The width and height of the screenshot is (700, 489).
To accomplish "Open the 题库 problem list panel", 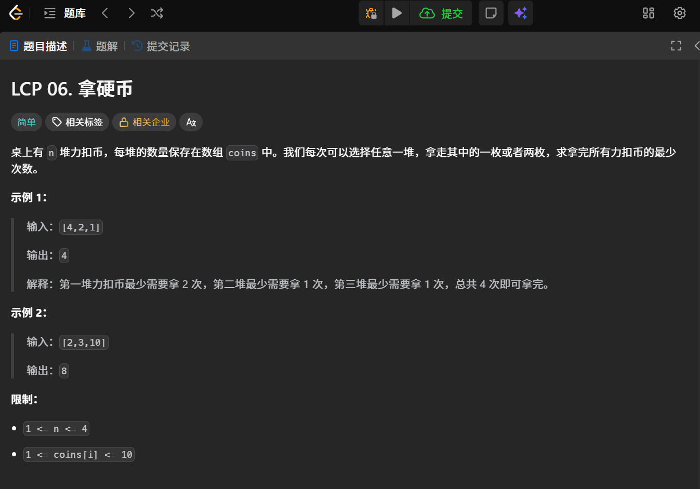I will (x=65, y=13).
